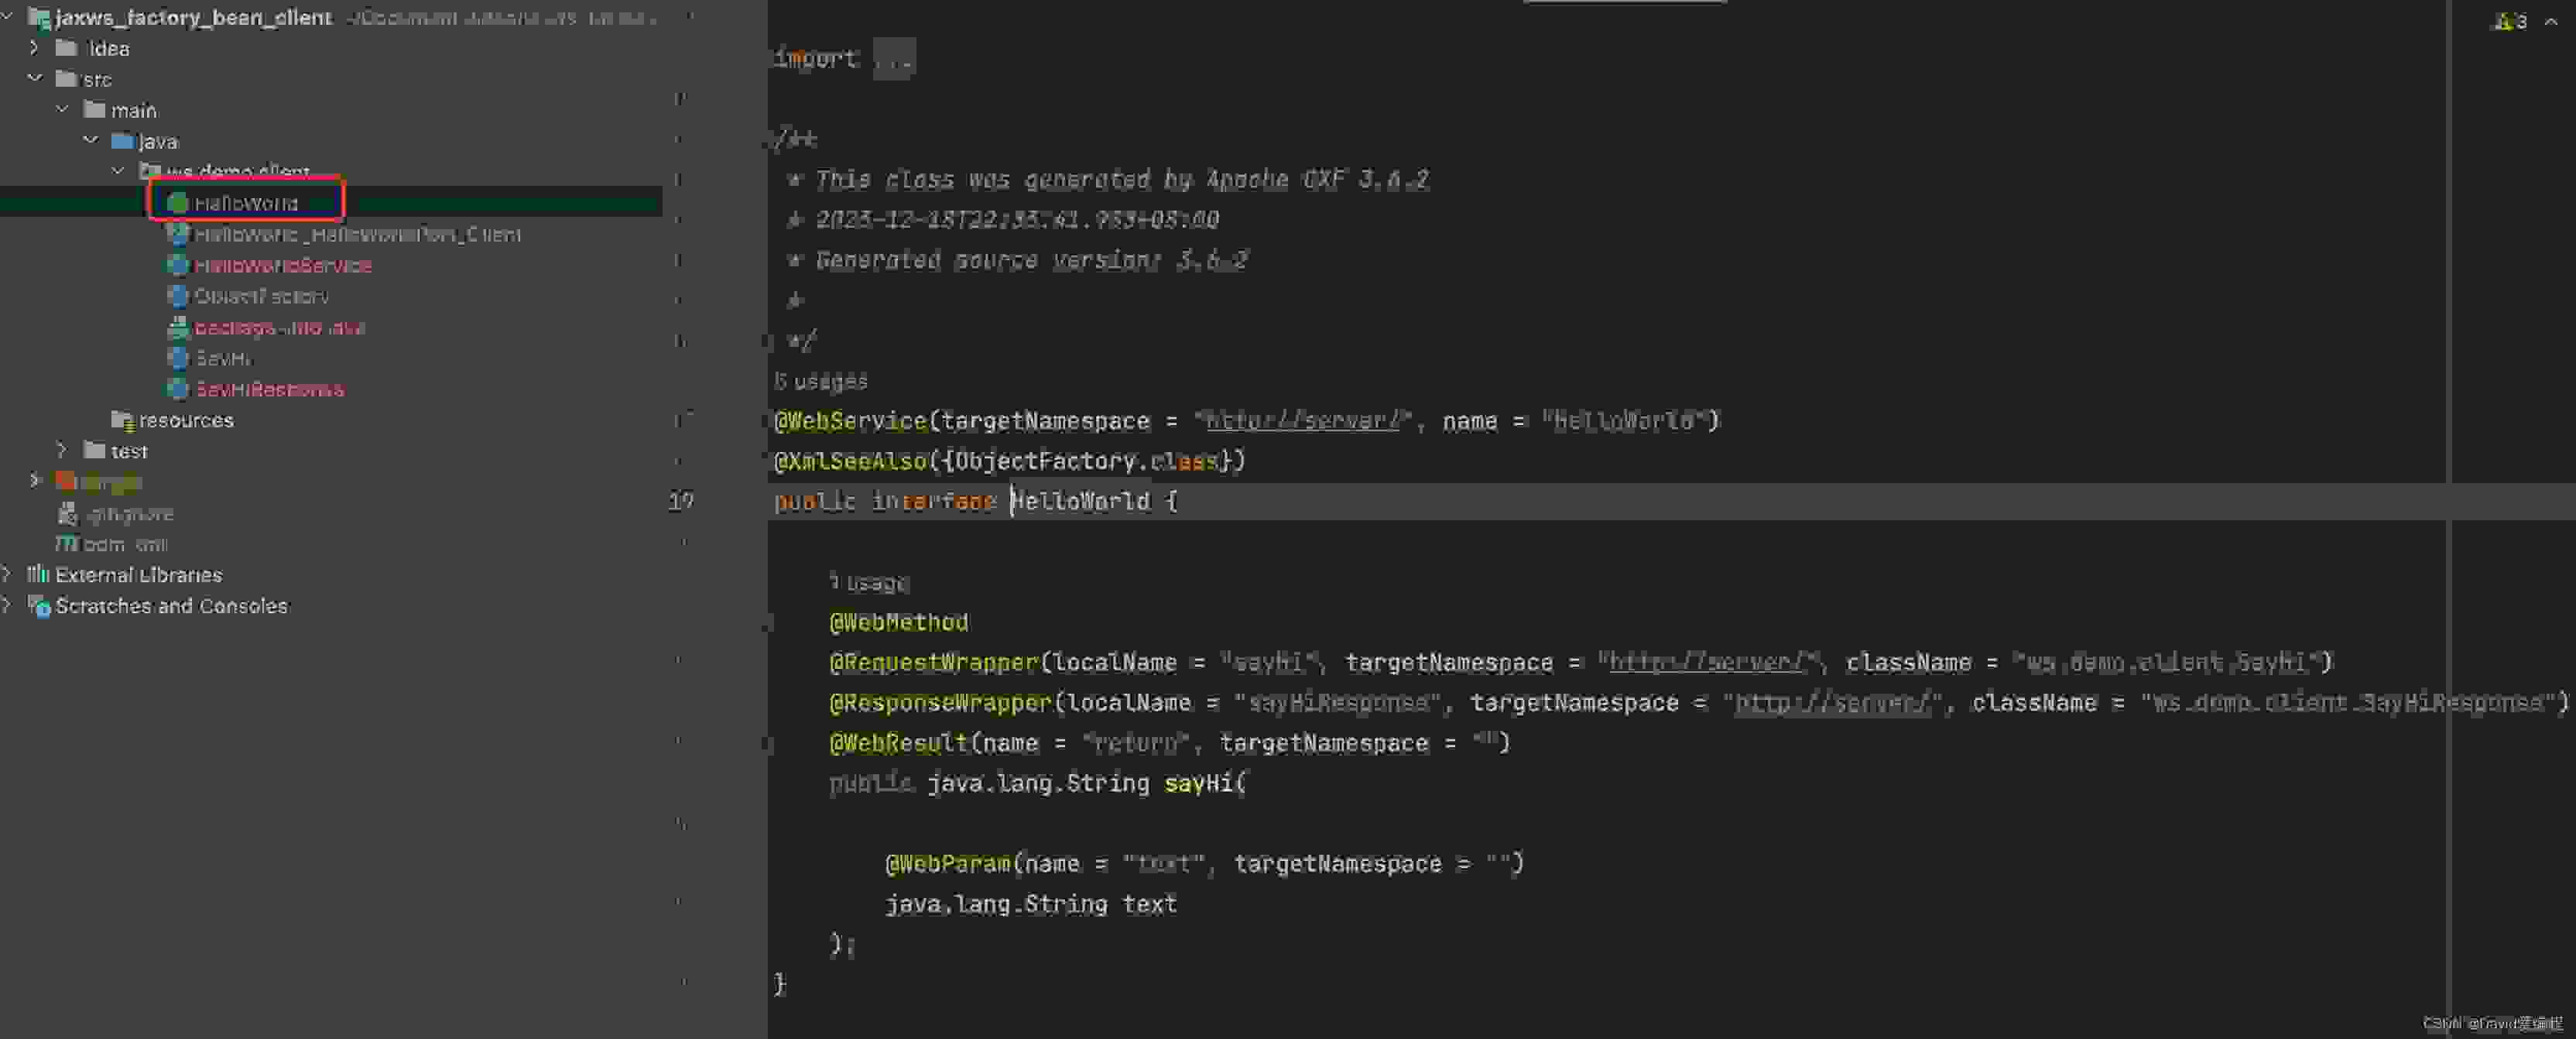Click the sayHi method name
2576x1039 pixels.
pos(1198,784)
